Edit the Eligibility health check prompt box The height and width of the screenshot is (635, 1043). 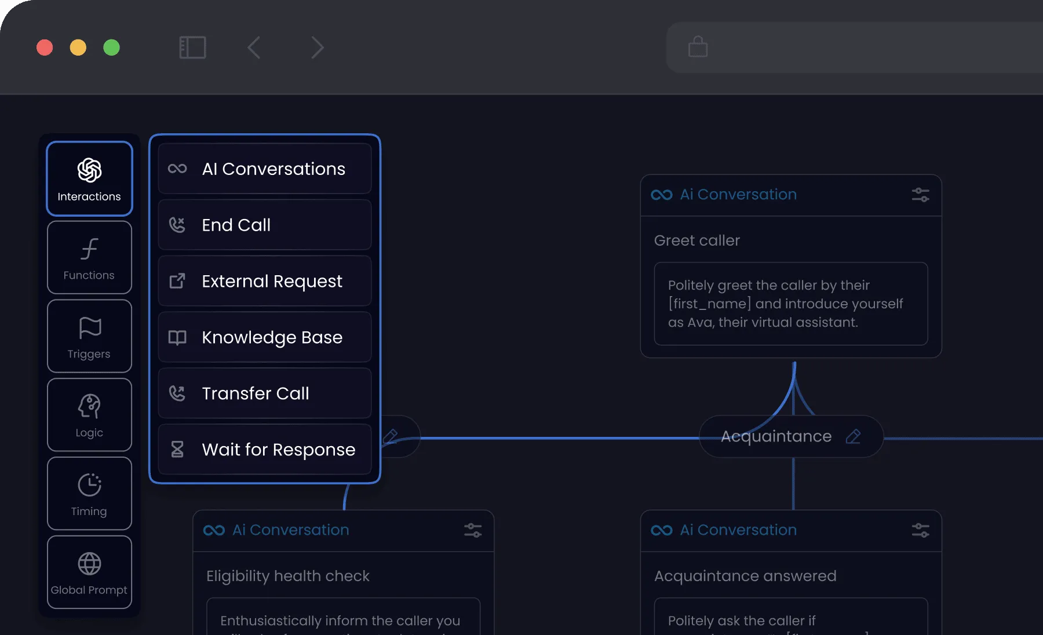click(x=344, y=616)
